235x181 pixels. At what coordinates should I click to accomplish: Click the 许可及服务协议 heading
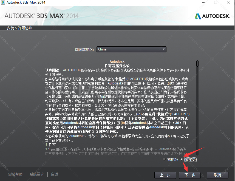click(117, 66)
